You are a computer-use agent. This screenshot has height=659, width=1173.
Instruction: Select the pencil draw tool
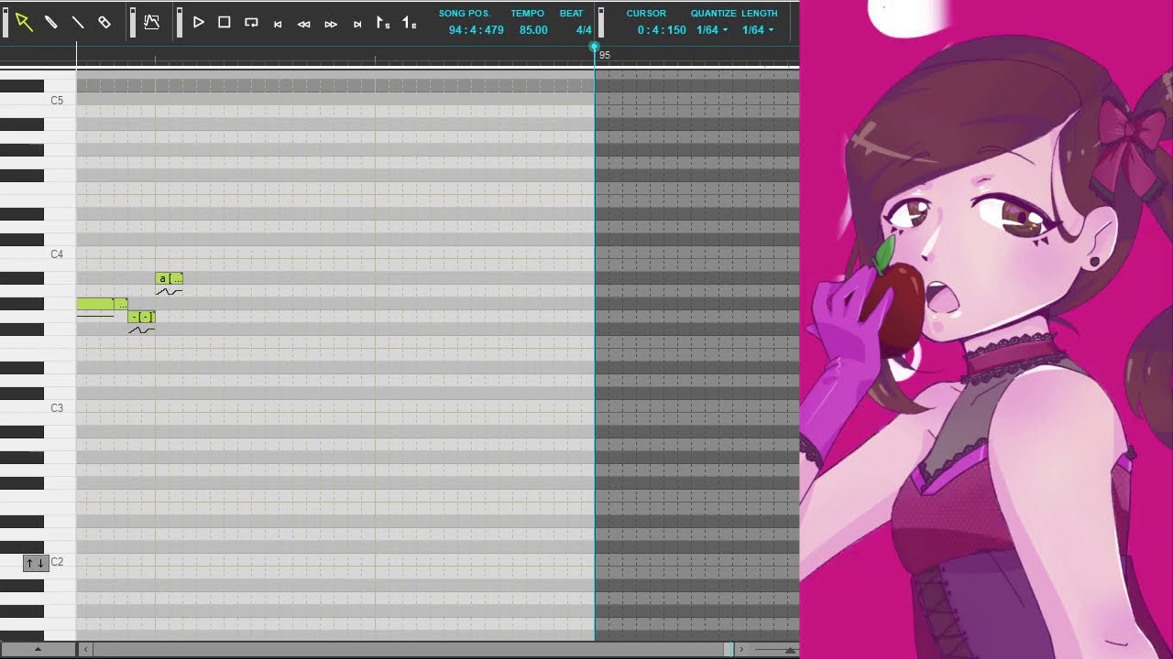click(51, 22)
